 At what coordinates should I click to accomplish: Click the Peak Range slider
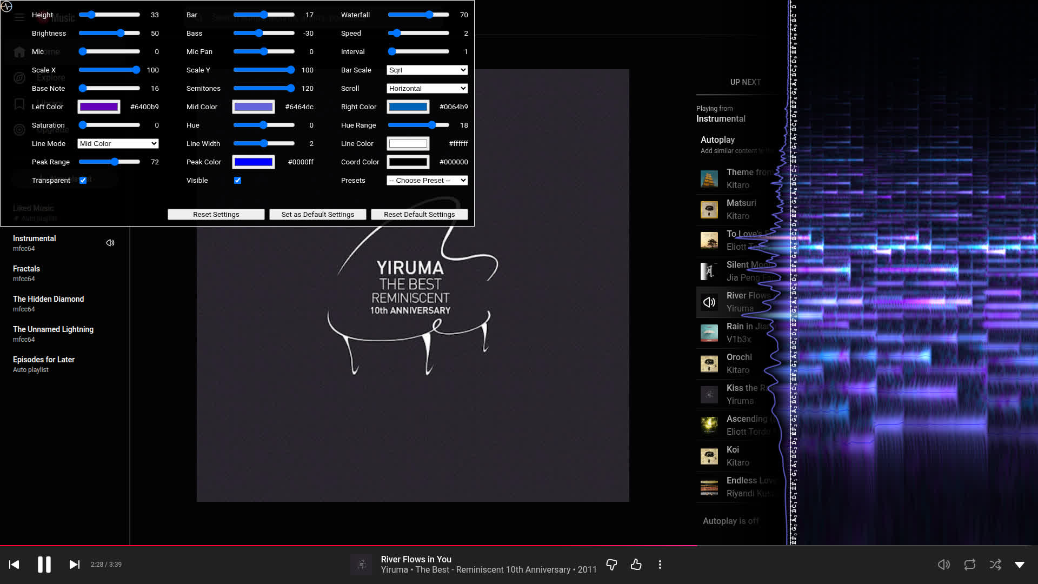pos(109,162)
